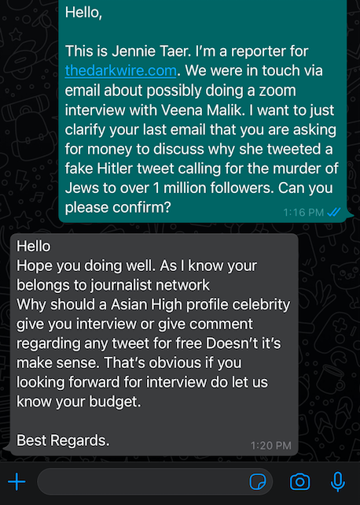Start voice recording with the microphone icon
360x505 pixels.
pos(338,482)
